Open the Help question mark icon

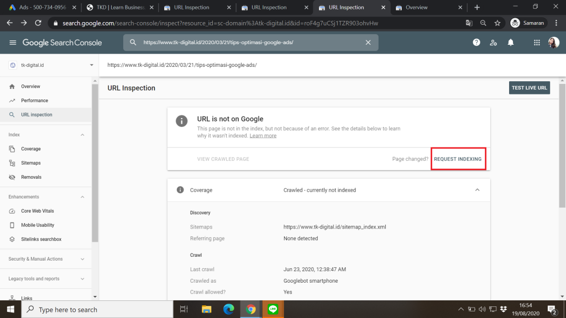tap(476, 43)
